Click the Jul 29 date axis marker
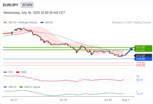 pyautogui.click(x=63, y=100)
